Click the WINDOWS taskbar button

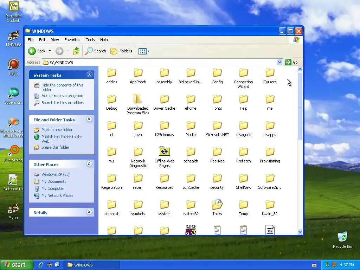[x=92, y=265]
